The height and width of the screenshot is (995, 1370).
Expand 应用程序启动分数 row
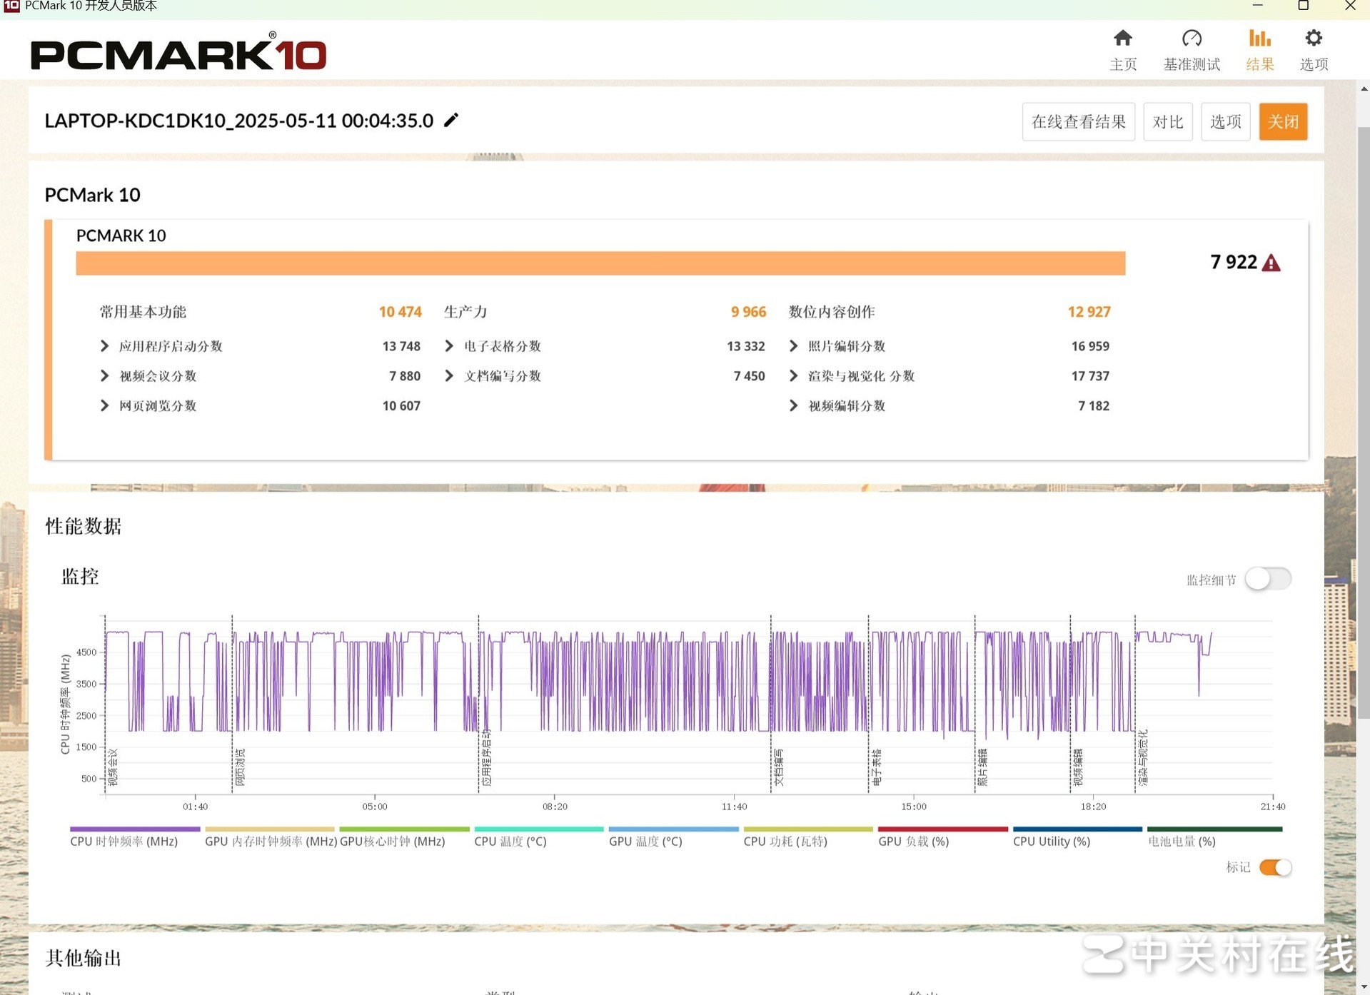(104, 346)
